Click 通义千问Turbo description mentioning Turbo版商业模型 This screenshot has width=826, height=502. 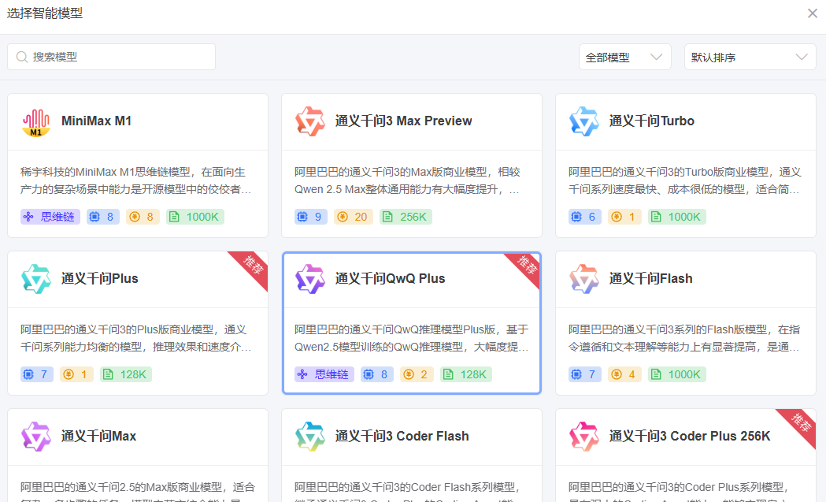tap(684, 180)
